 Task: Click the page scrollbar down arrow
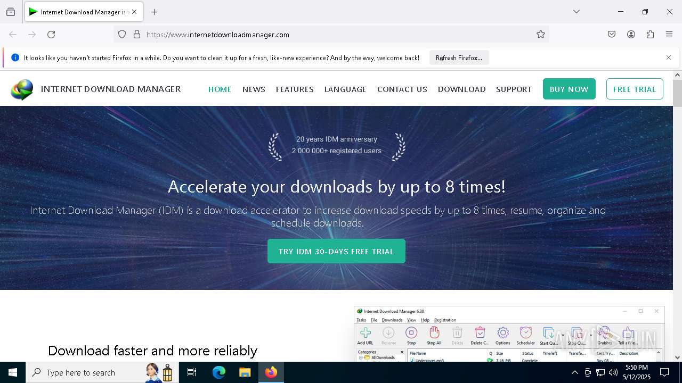click(677, 357)
